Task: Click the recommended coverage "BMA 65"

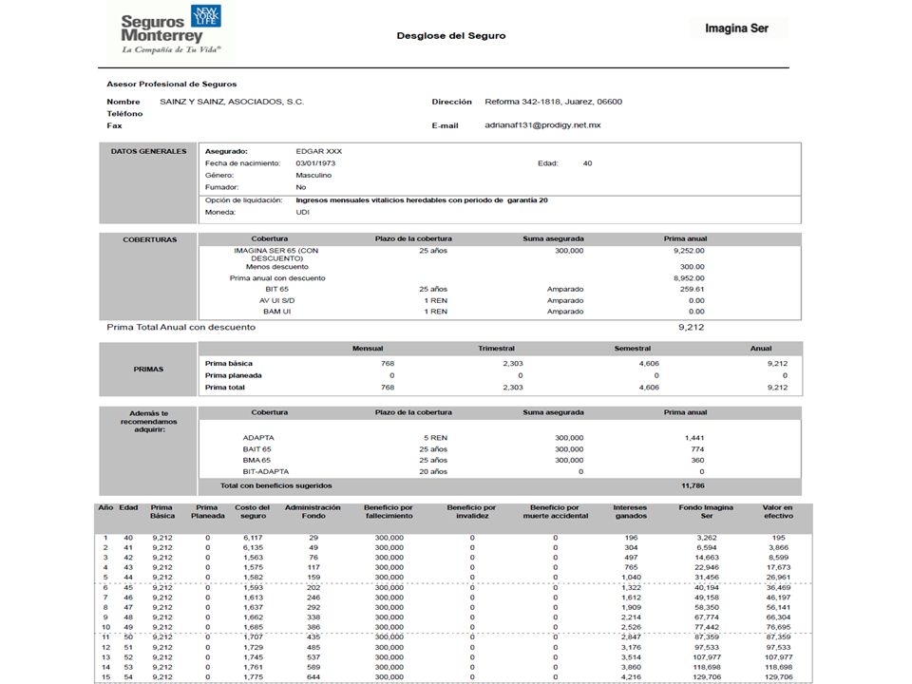Action: pos(256,460)
